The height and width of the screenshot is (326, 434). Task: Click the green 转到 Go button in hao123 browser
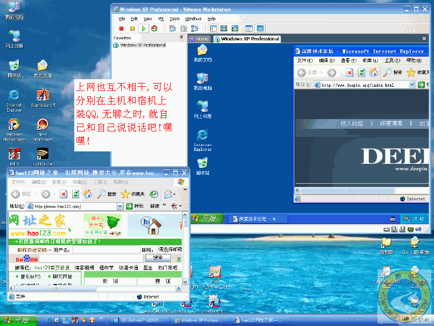[x=135, y=206]
